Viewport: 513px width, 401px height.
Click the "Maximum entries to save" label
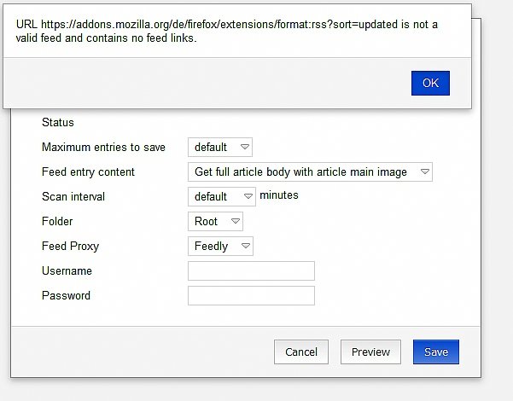103,148
